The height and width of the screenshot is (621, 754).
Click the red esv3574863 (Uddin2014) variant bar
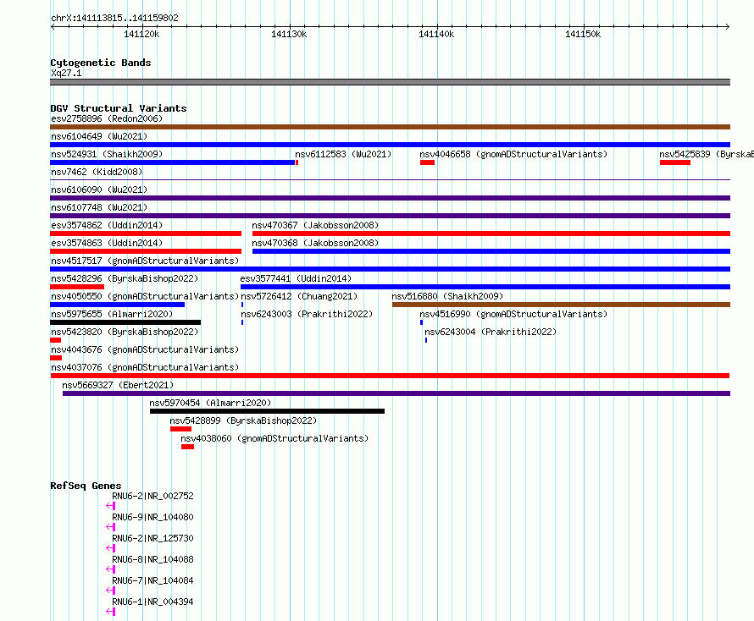[146, 251]
